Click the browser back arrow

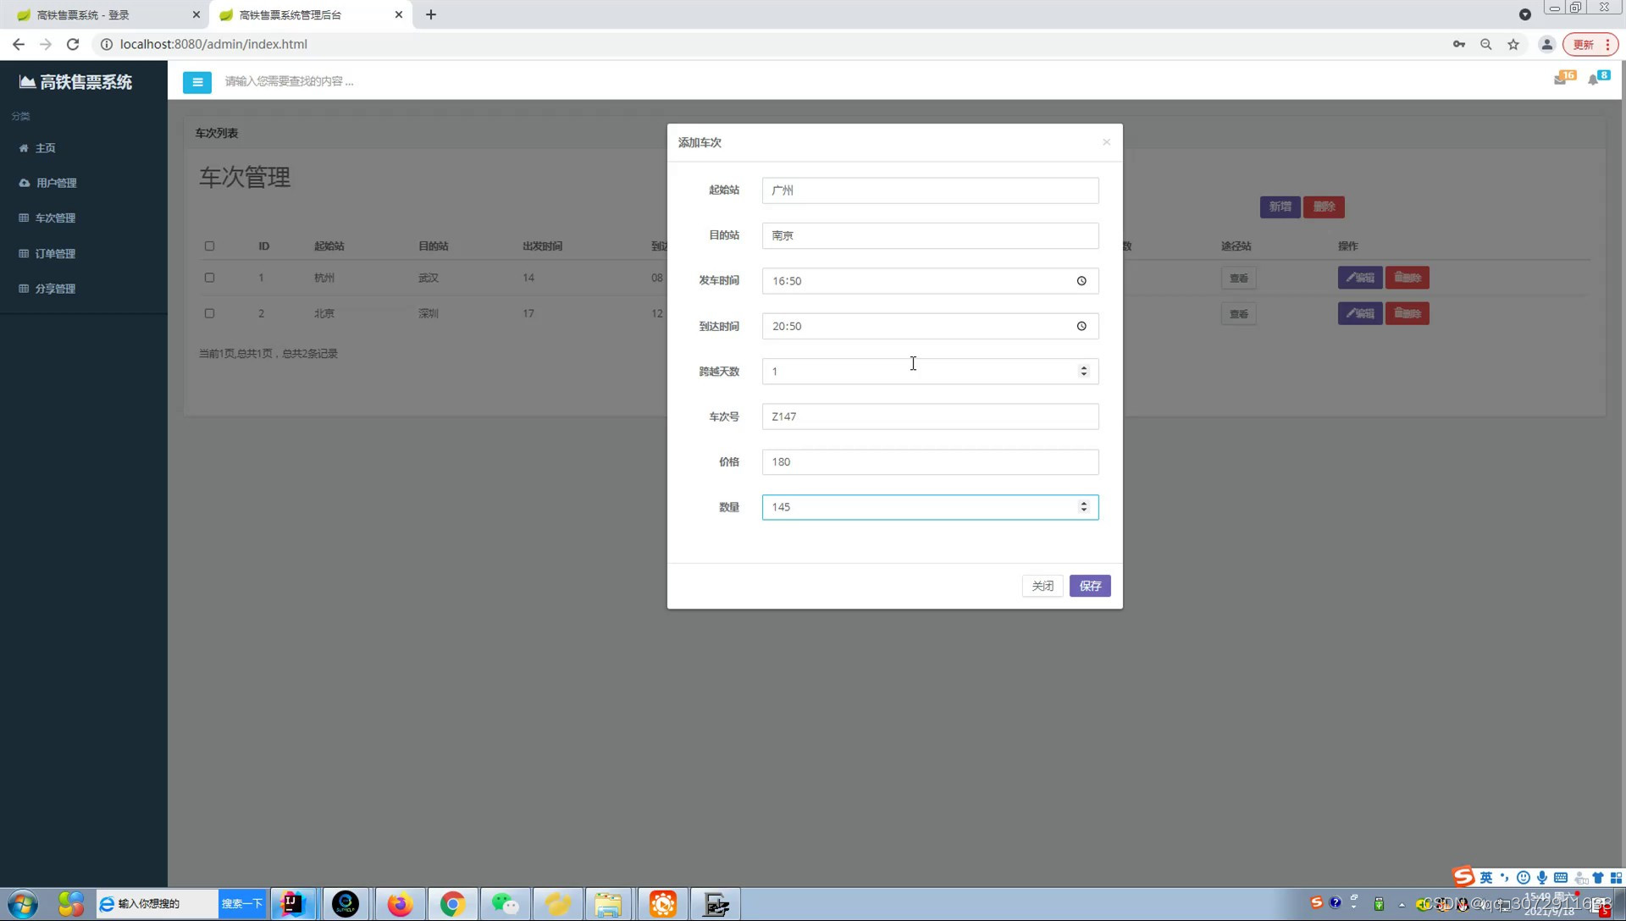(19, 44)
